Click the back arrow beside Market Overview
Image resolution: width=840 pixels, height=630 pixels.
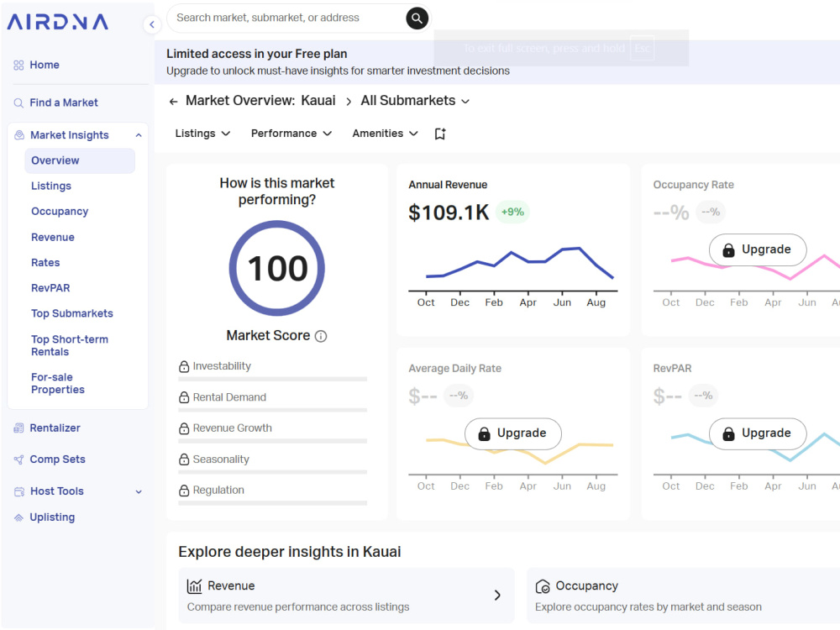click(173, 102)
